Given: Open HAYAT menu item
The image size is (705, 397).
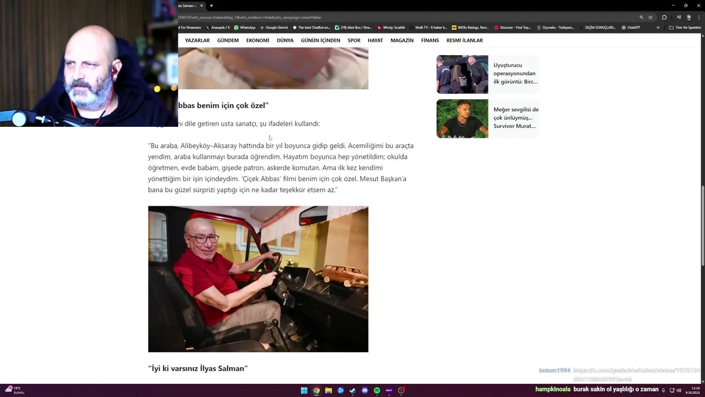Looking at the screenshot, I should [375, 40].
